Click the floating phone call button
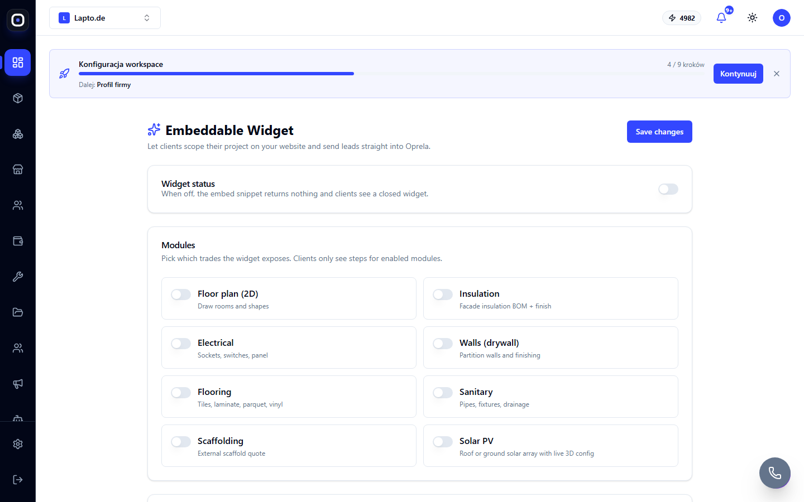This screenshot has width=804, height=502. click(x=775, y=473)
